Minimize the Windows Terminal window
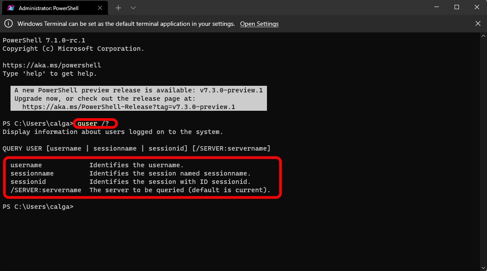This screenshot has height=271, width=487. tap(436, 7)
